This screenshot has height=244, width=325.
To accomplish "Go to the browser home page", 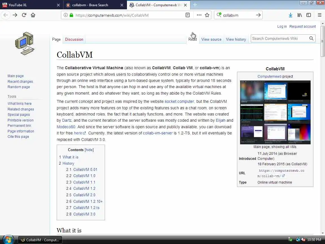I will click(x=33, y=15).
